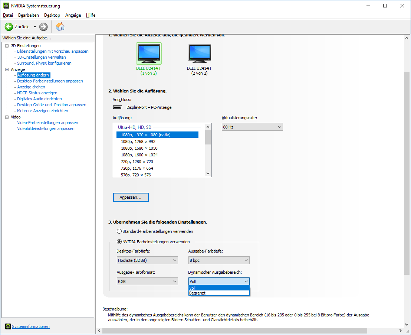Image resolution: width=411 pixels, height=335 pixels.
Task: Click the NVIDIA title bar app icon
Action: click(6, 6)
